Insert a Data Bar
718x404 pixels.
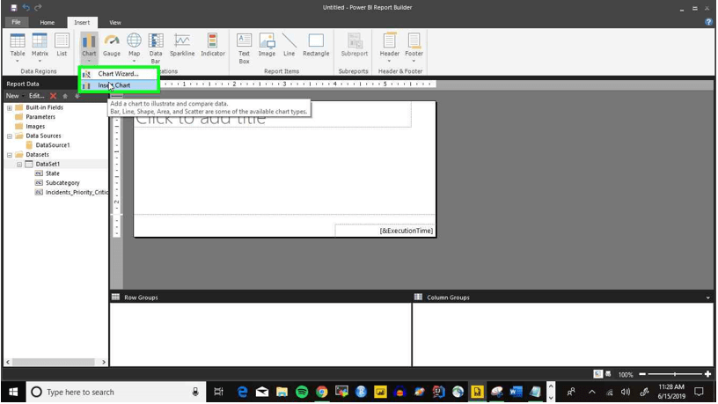(156, 48)
